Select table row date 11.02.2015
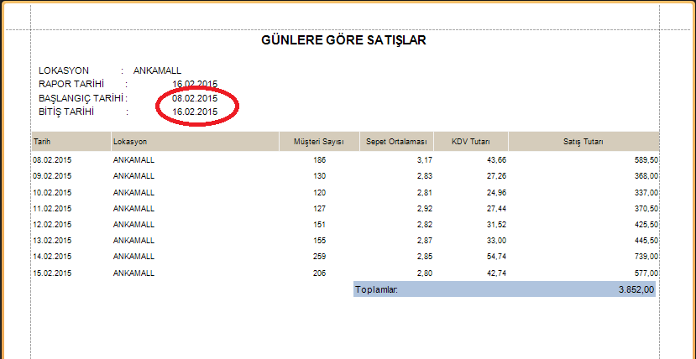Image resolution: width=696 pixels, height=359 pixels. pos(52,208)
